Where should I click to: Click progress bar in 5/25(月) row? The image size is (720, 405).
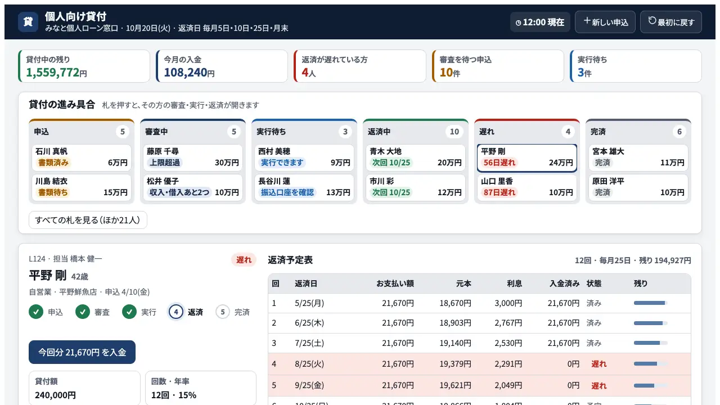pos(651,303)
